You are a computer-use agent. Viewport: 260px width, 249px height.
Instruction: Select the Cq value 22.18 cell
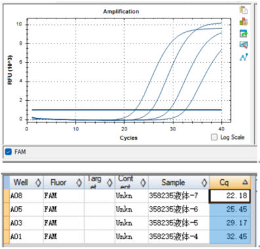coord(230,196)
